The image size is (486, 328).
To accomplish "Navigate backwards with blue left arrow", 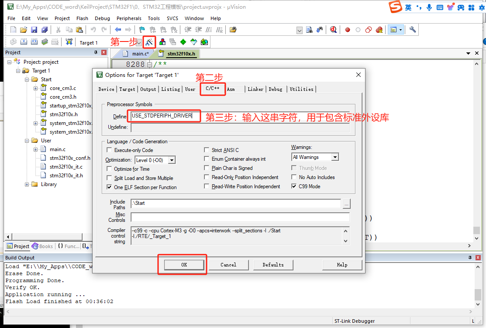I will pyautogui.click(x=118, y=30).
